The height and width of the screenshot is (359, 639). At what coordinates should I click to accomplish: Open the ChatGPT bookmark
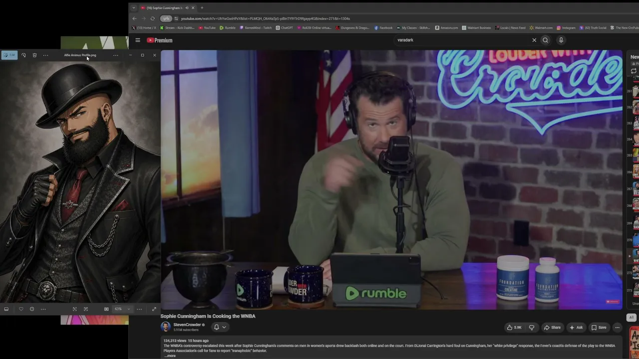[285, 28]
